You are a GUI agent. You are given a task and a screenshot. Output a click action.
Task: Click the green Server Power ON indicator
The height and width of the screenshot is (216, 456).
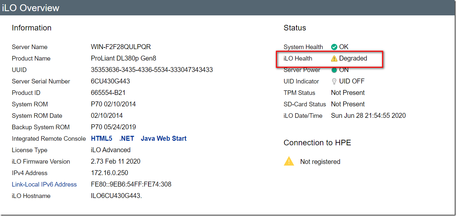[x=334, y=70]
